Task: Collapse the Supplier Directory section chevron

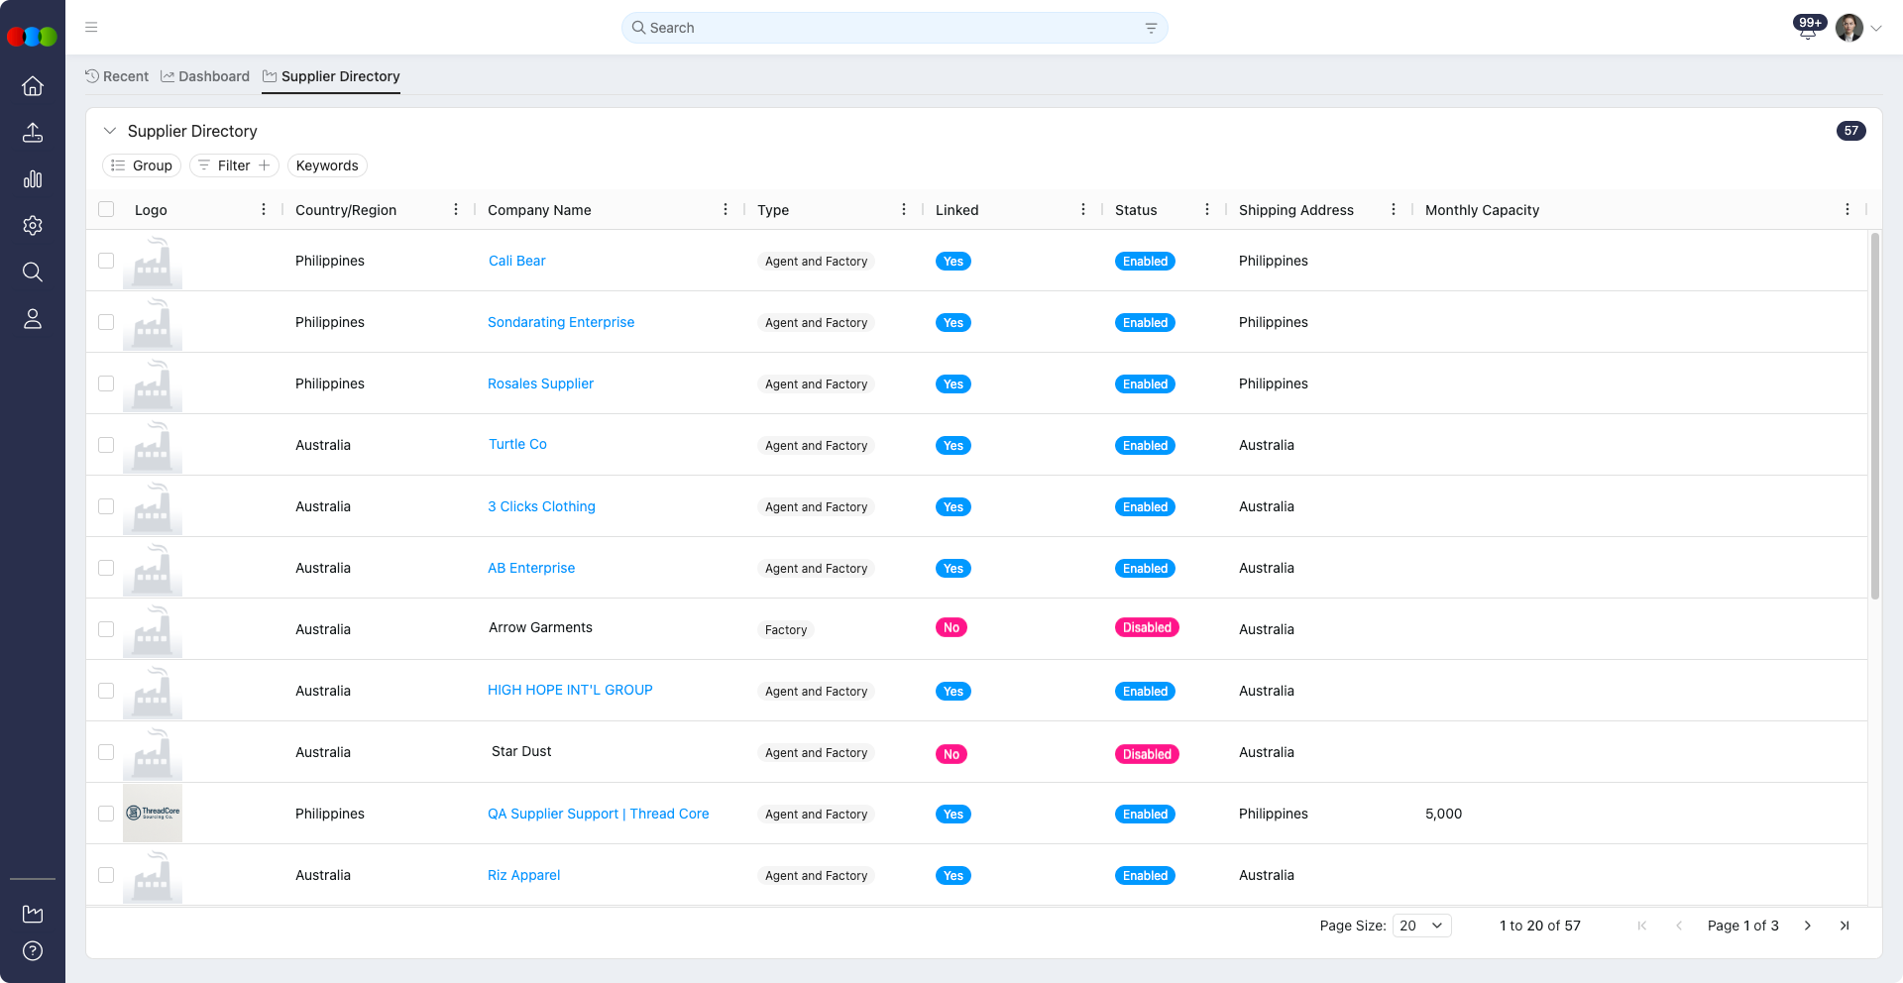Action: (110, 131)
